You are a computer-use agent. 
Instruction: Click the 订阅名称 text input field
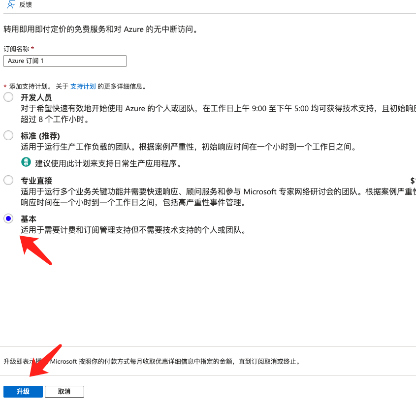[x=65, y=61]
